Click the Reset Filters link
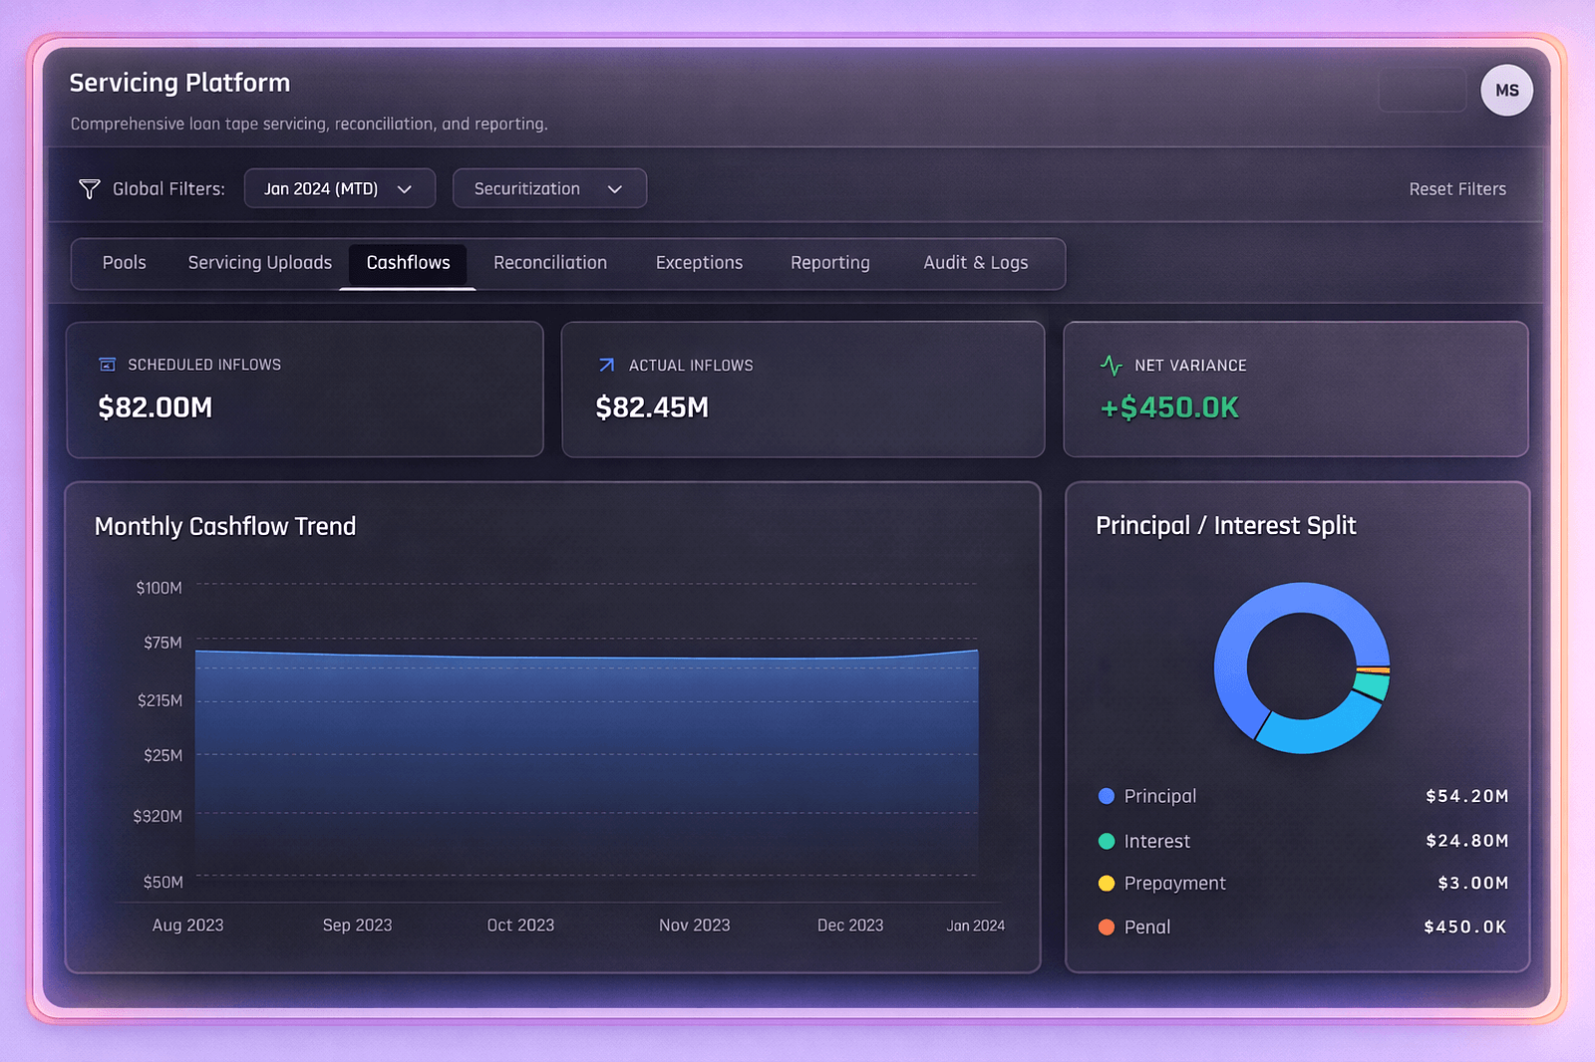This screenshot has width=1595, height=1062. coord(1457,188)
